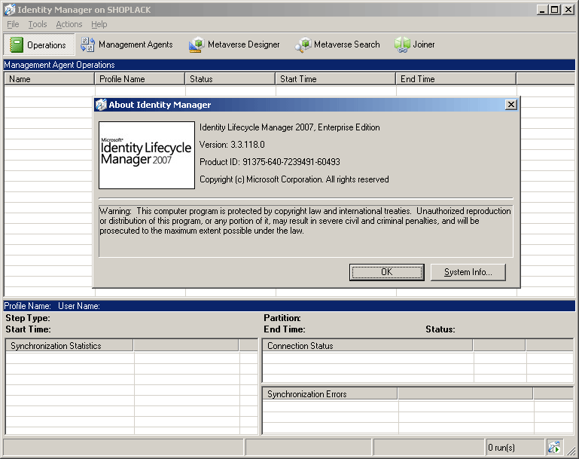Click the Identity Manager title bar icon
This screenshot has width=579, height=459.
pyautogui.click(x=10, y=10)
